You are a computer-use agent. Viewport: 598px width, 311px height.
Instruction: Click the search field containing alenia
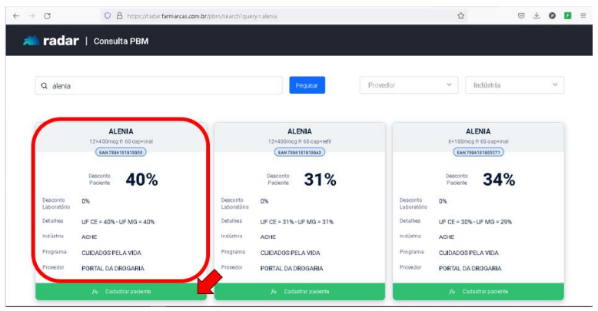[158, 85]
